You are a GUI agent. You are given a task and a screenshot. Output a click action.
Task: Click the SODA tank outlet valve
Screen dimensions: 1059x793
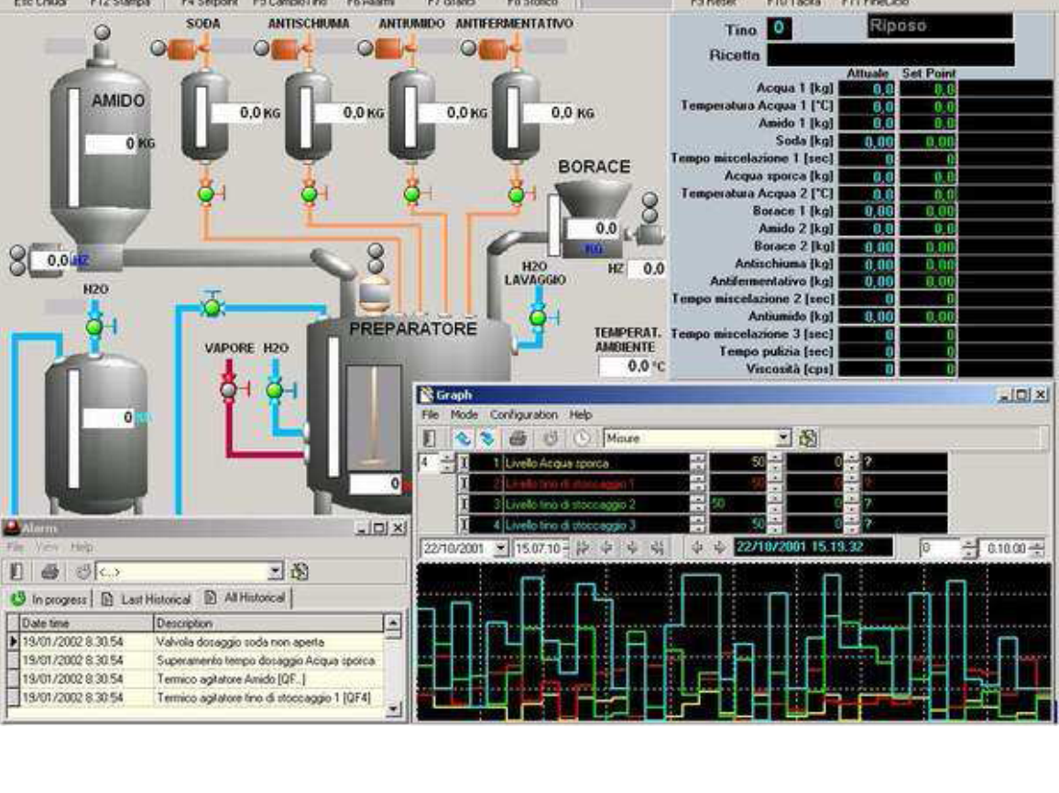(x=206, y=194)
